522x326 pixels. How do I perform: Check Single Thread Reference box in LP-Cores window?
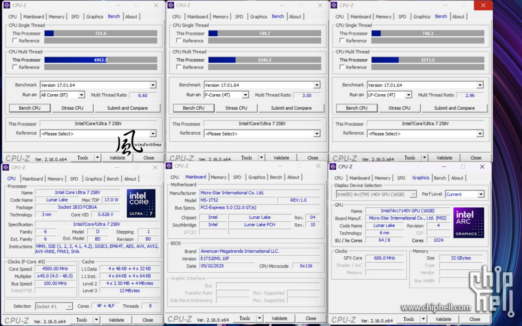click(342, 41)
